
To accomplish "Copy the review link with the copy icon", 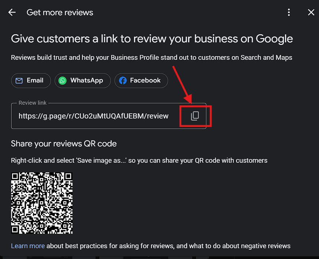I will click(195, 116).
